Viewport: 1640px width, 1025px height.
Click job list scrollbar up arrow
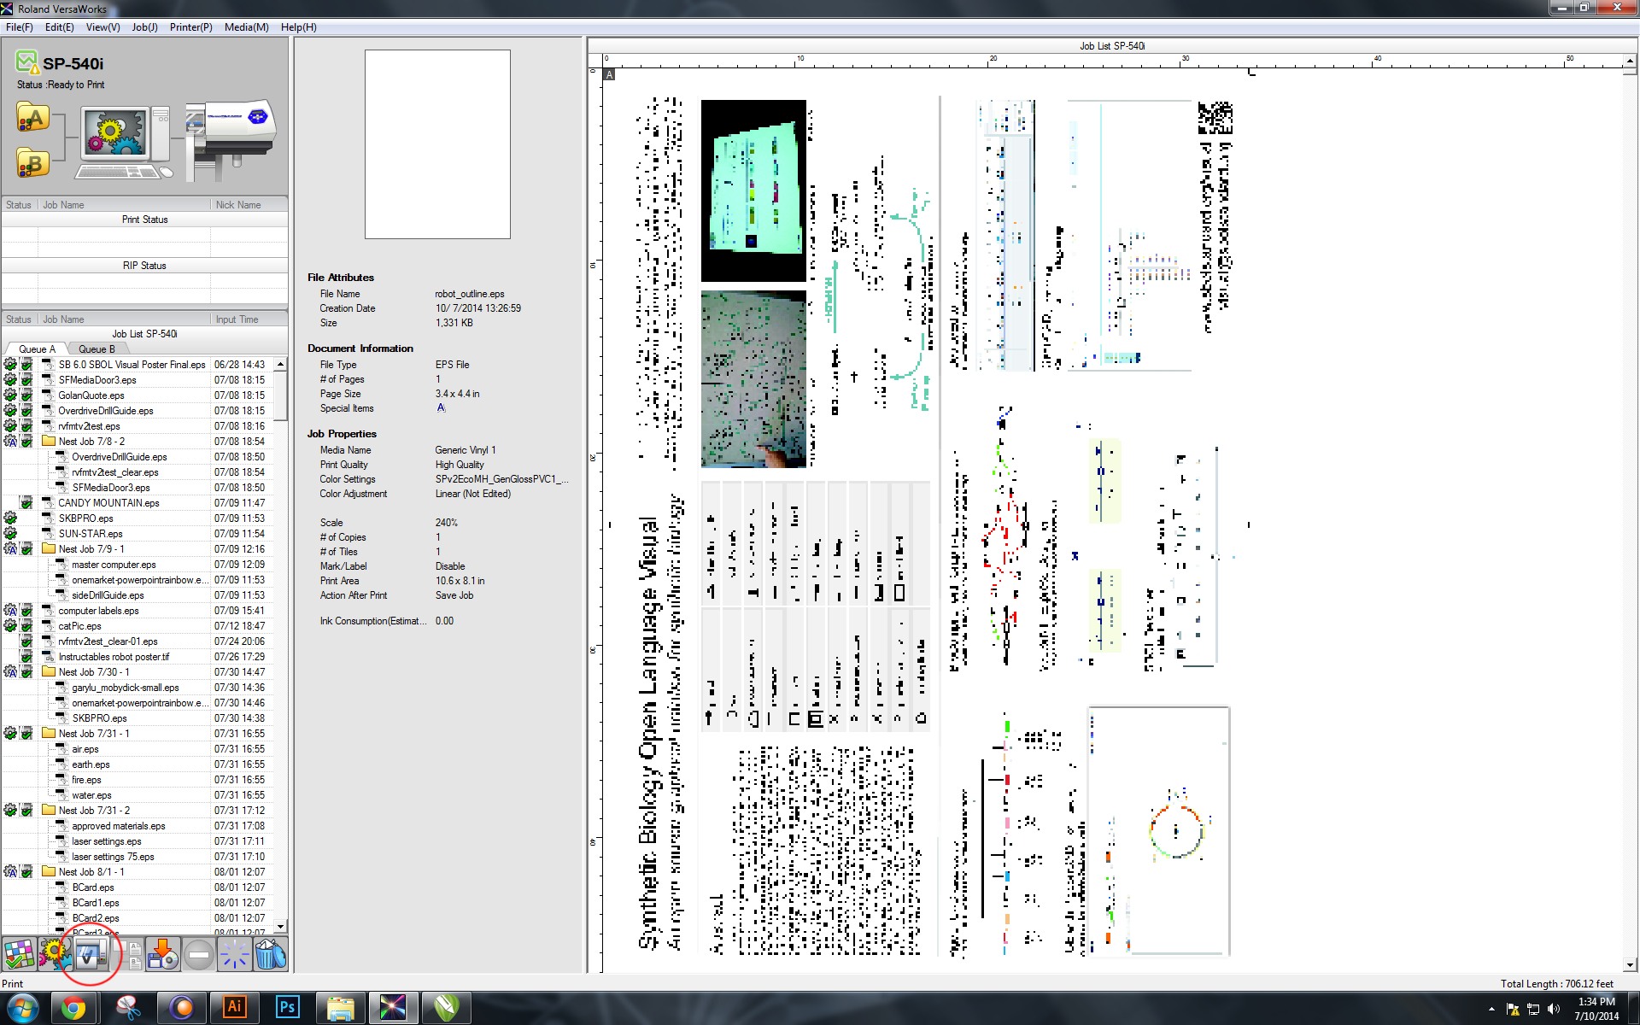280,365
